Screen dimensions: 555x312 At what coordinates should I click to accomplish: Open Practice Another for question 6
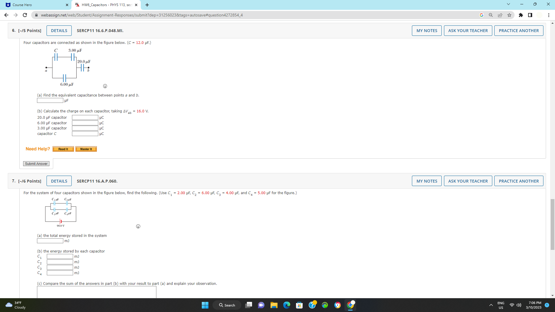pyautogui.click(x=519, y=31)
